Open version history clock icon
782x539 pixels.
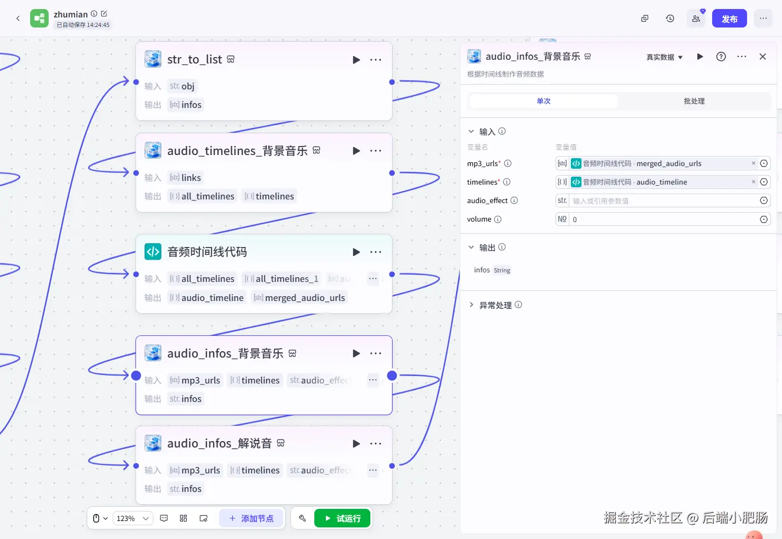coord(670,19)
